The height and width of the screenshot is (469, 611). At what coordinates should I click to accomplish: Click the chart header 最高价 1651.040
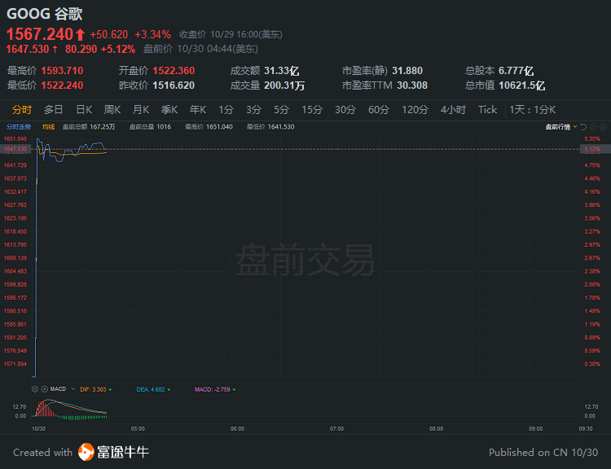point(209,126)
